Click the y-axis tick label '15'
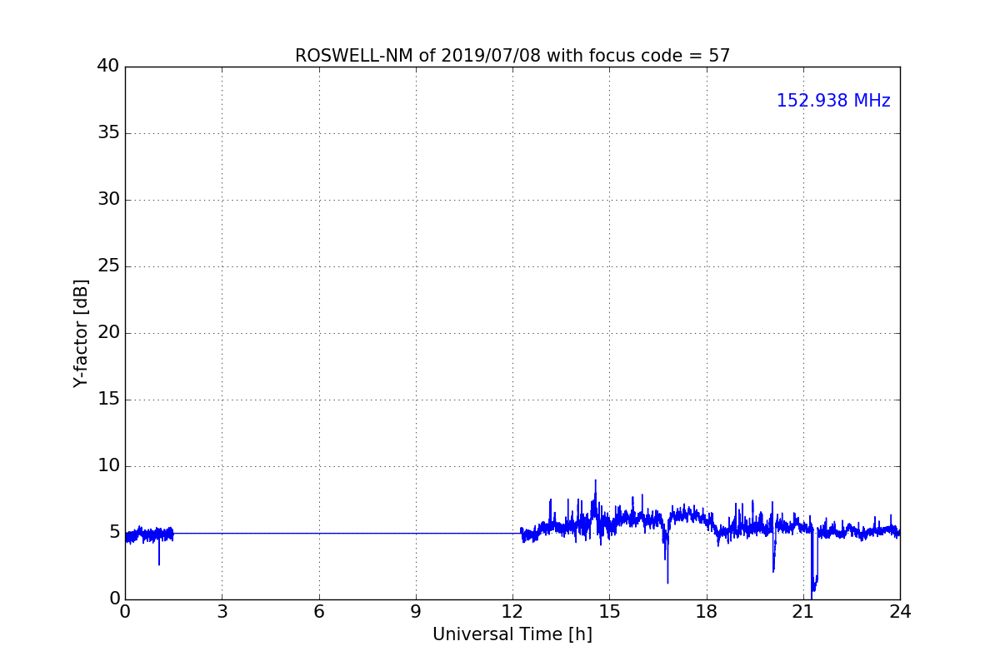Viewport: 1000px width, 666px height. 108,400
